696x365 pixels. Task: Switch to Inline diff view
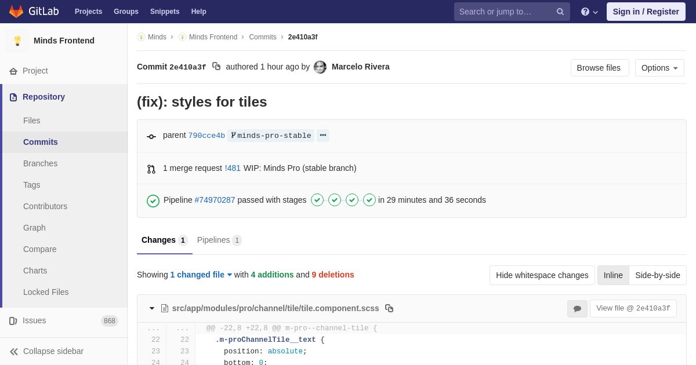(x=613, y=275)
